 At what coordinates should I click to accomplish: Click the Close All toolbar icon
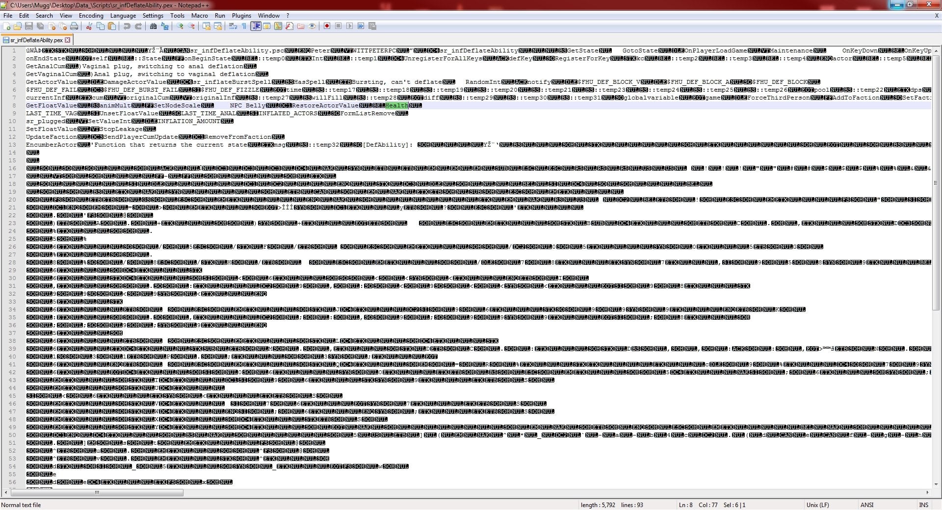point(63,26)
